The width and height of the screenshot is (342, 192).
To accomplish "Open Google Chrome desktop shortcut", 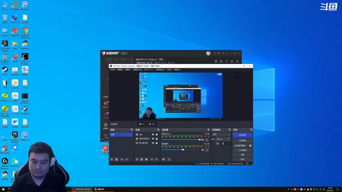I will (25, 32).
